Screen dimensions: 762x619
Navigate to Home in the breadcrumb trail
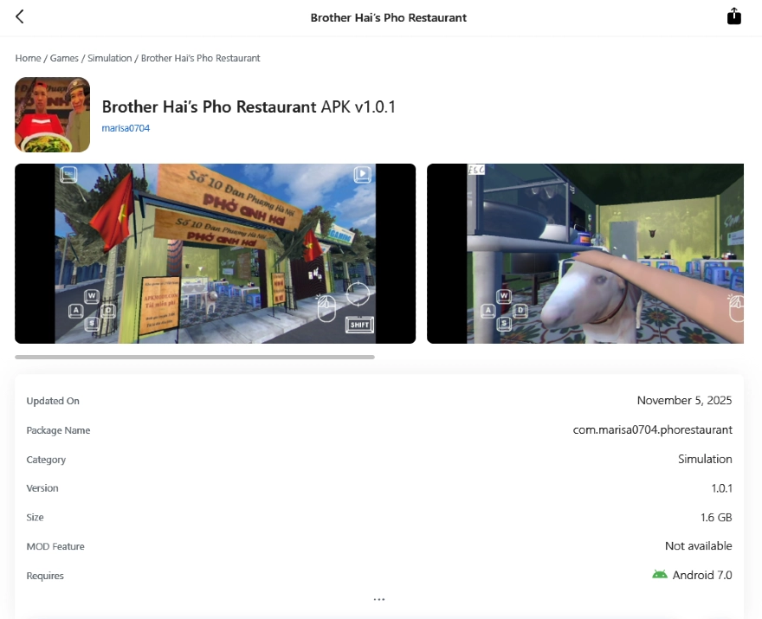tap(27, 58)
